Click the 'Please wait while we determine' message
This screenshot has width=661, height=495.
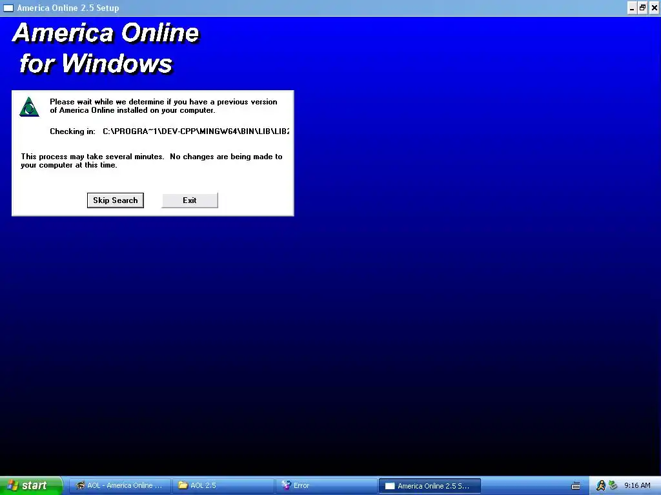[163, 106]
